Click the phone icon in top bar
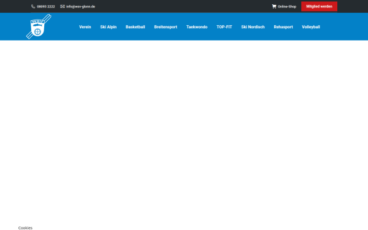Screen dimensions: 368x230 [x=33, y=7]
